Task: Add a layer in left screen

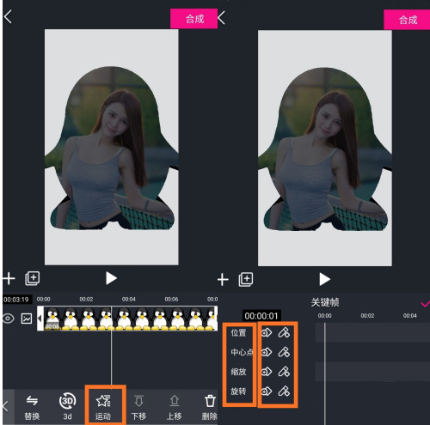Action: [x=33, y=278]
